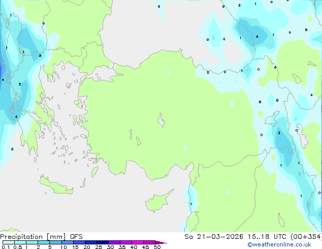Pick the darkest navy swatch between 25 and 30
The height and width of the screenshot is (249, 322).
103,242
